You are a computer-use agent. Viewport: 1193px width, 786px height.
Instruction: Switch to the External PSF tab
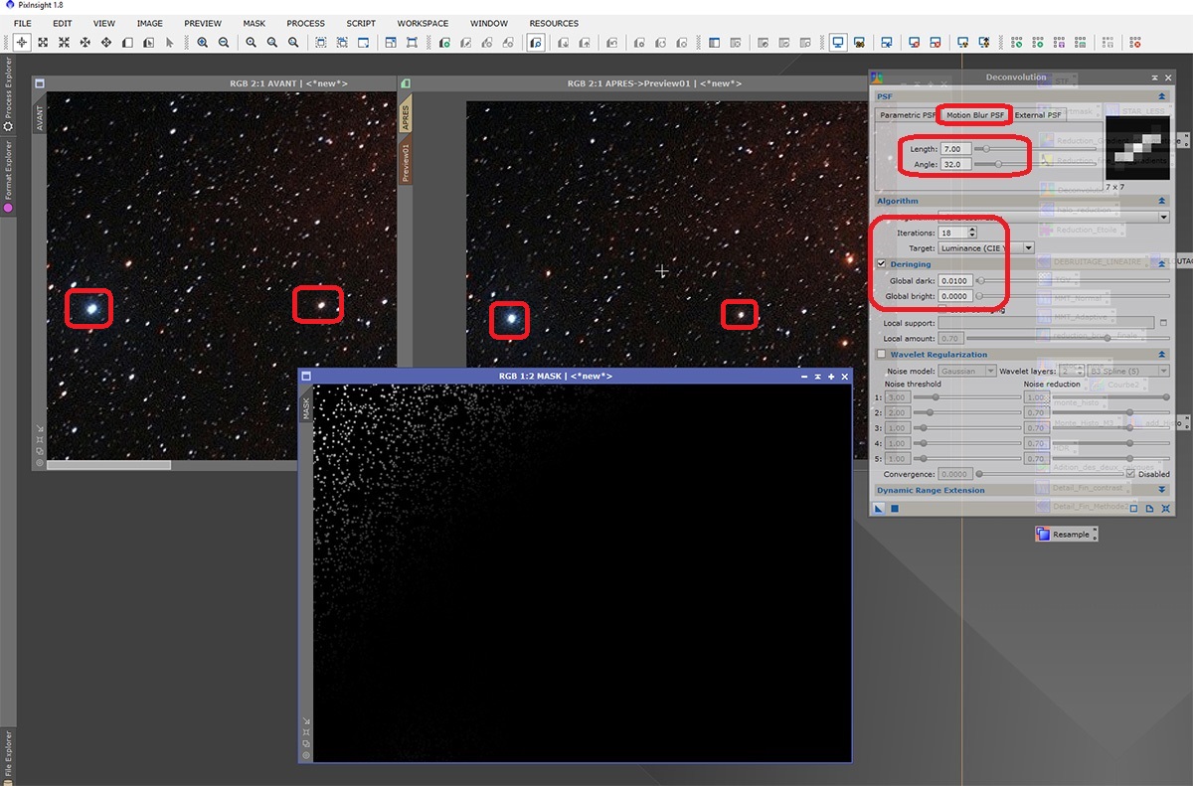click(x=1038, y=115)
